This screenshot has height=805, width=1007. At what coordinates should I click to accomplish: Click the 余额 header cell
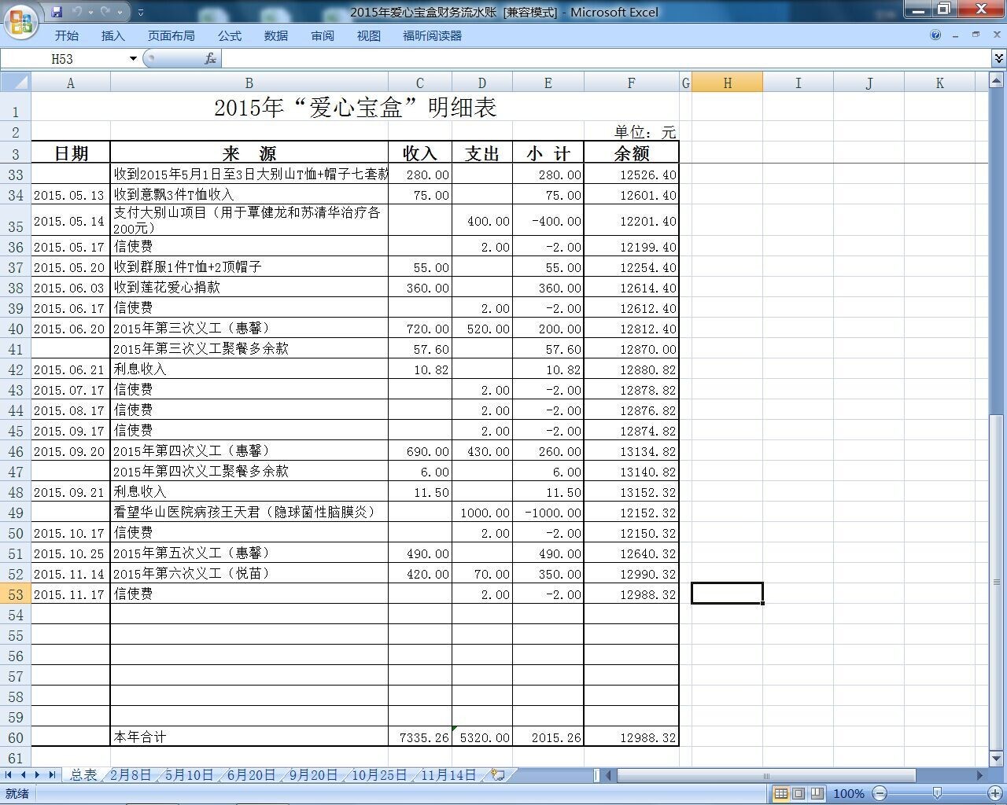click(x=631, y=153)
